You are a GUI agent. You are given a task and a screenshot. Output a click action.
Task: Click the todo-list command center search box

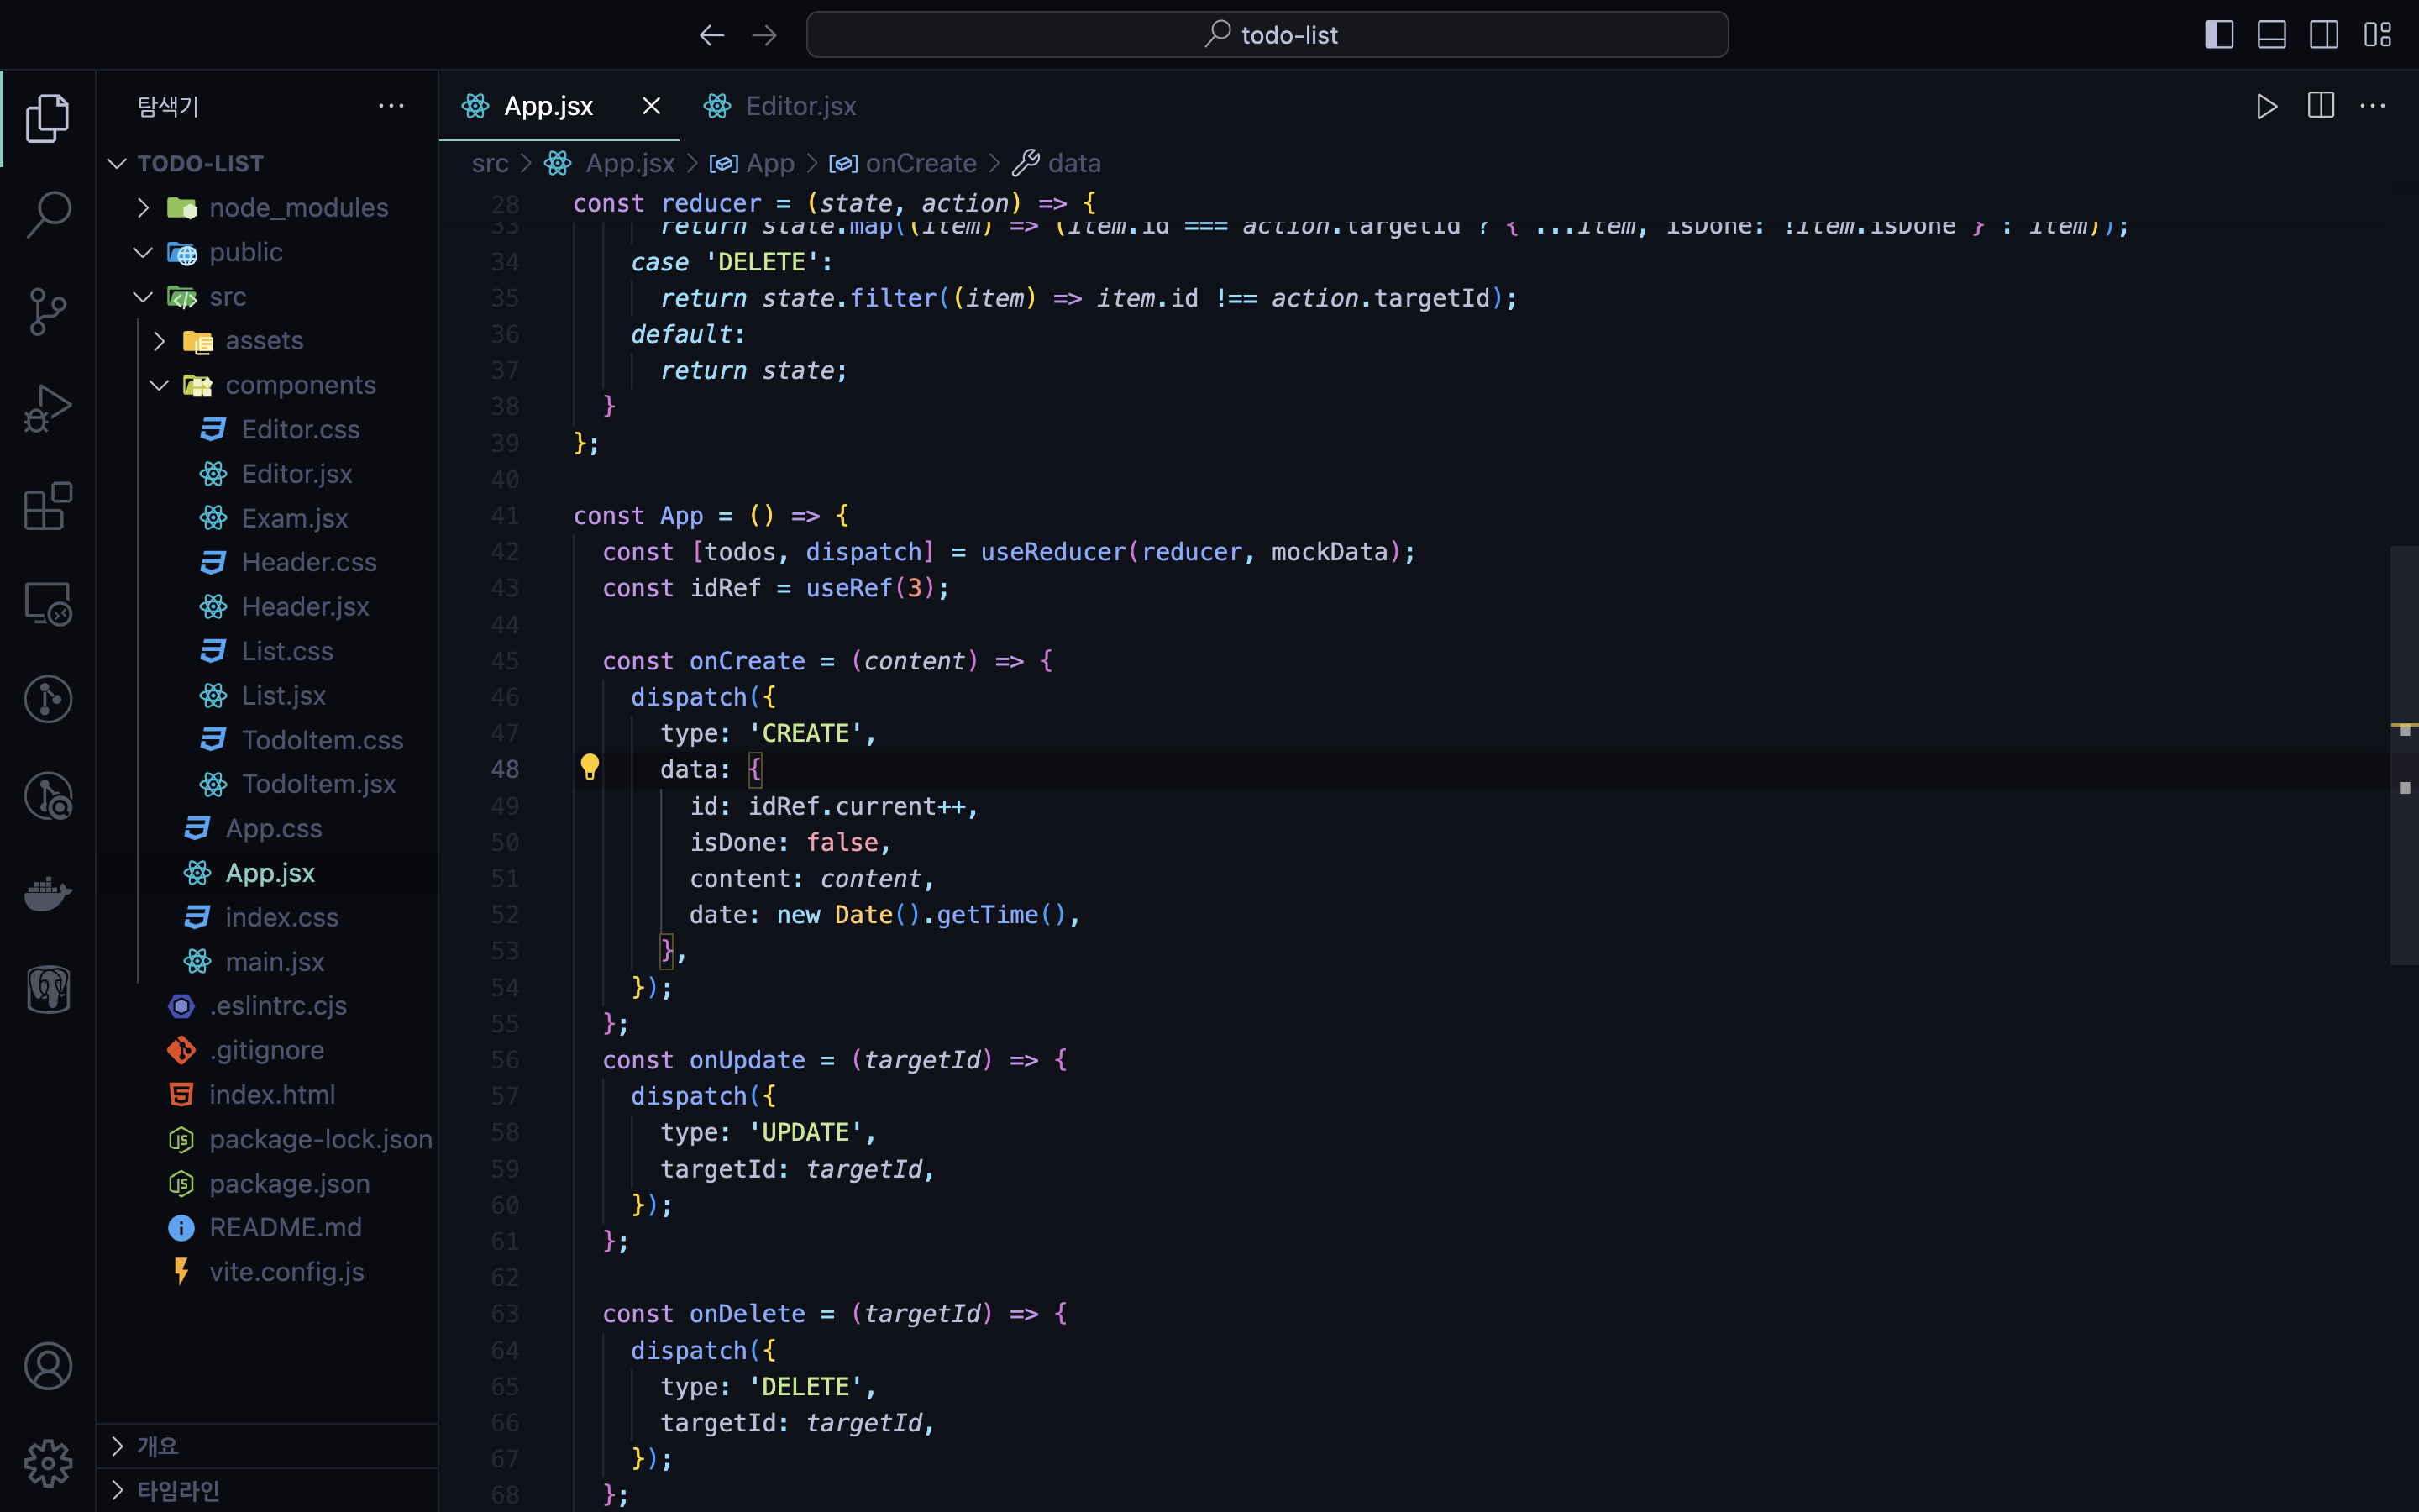coord(1267,35)
